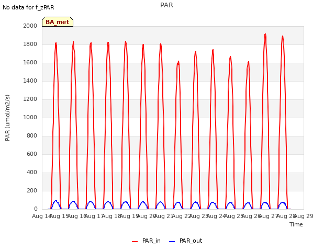Click the first PAR_in peak after Aug 14

coord(56,43)
